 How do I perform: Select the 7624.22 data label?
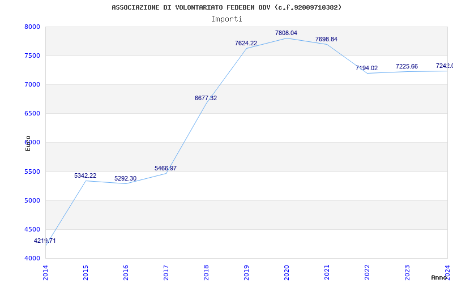tap(246, 44)
